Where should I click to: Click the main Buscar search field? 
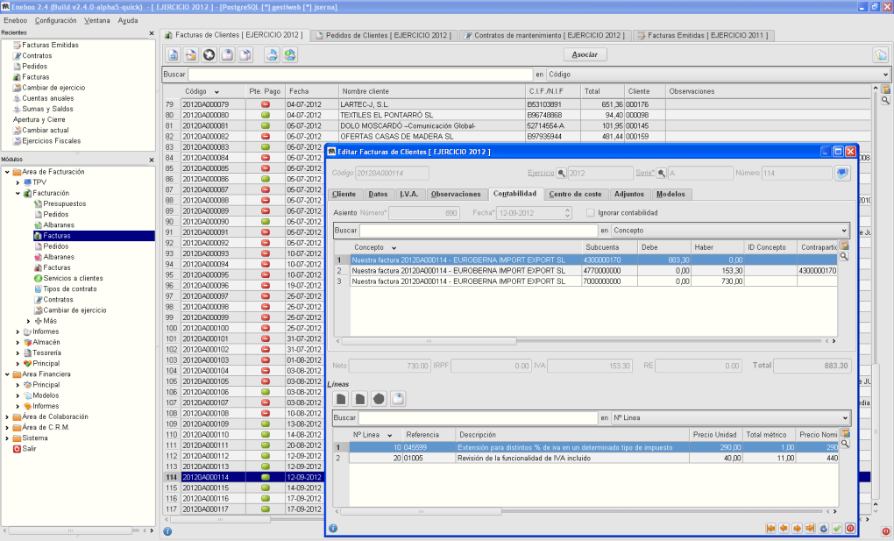(359, 75)
